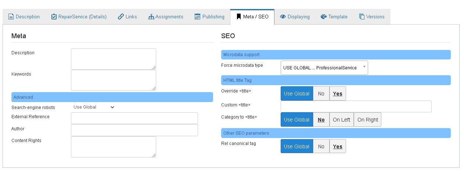464x174 pixels.
Task: Click the Publishing calendar icon
Action: click(x=197, y=17)
